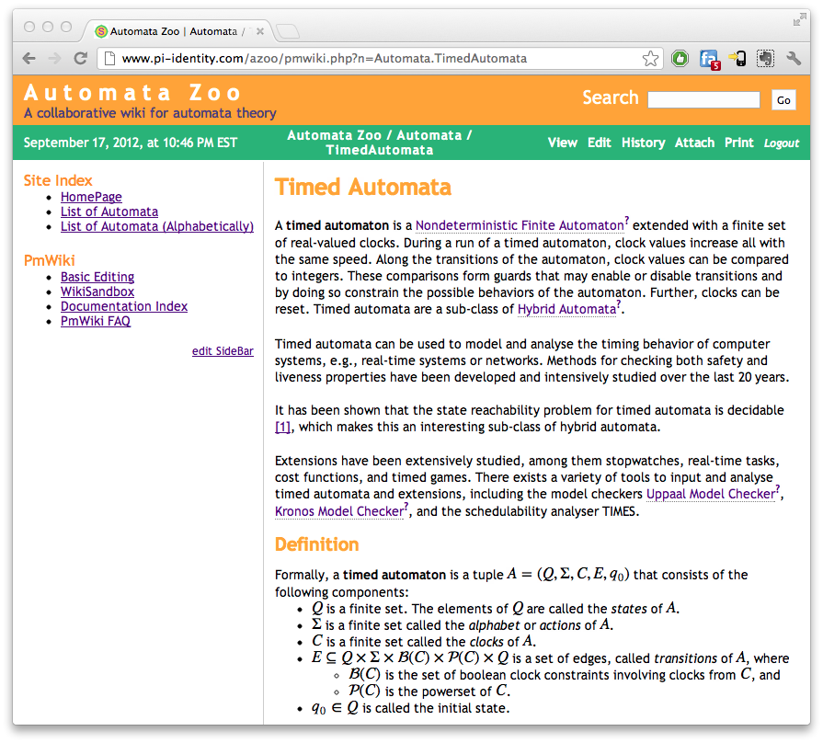Click the September 17, 2012 timestamp
The image size is (823, 743).
[x=131, y=143]
